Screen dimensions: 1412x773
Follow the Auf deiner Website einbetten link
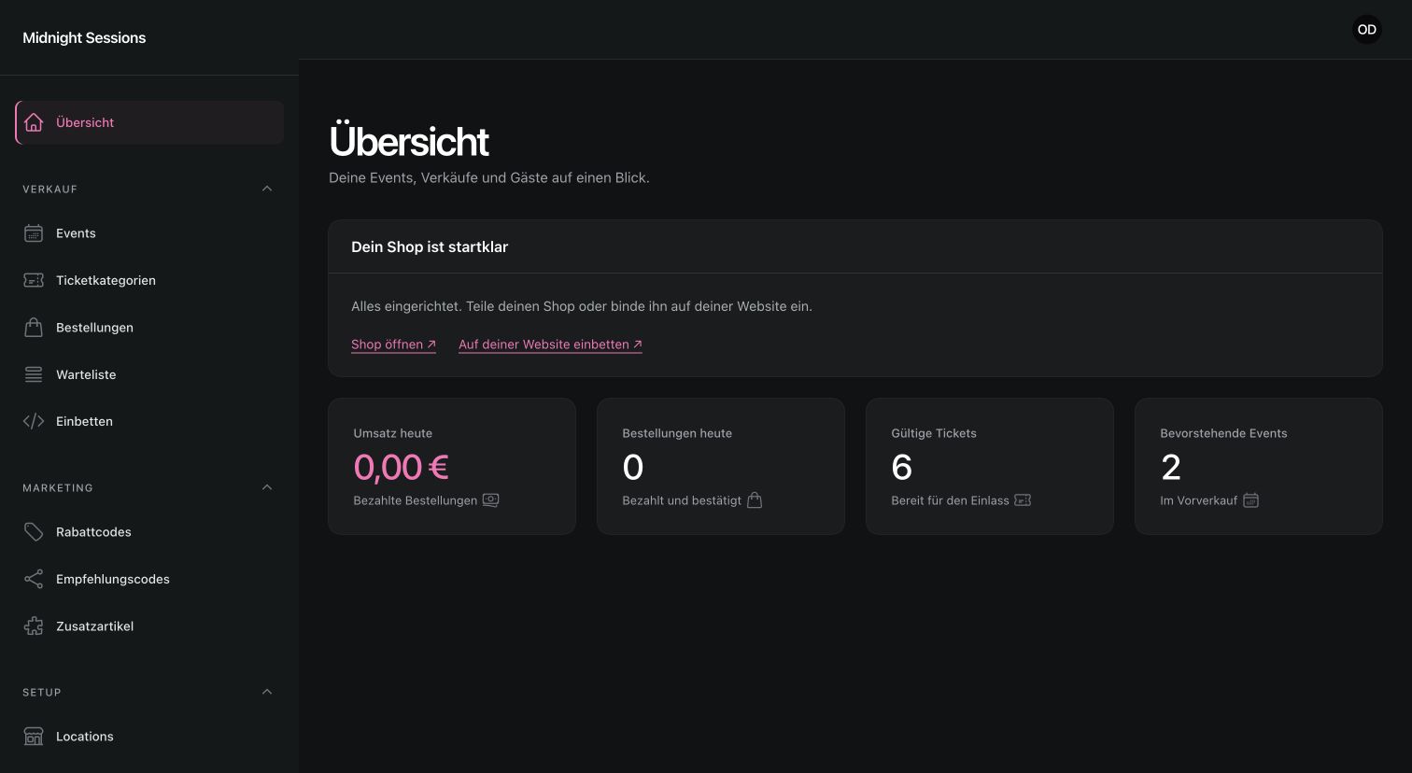click(550, 344)
